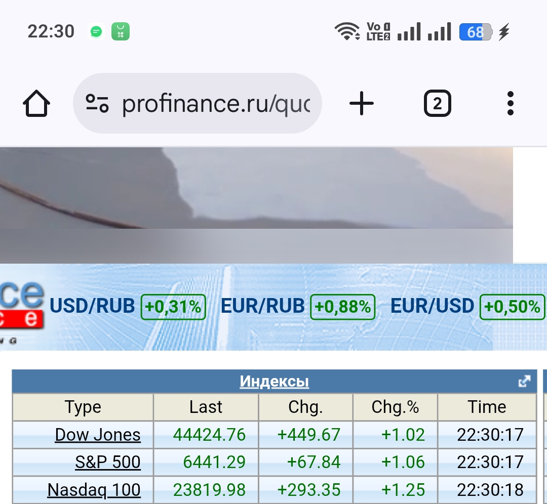Click the EUR/RUB currency pair label
Viewport: 547px width, 504px height.
(262, 306)
